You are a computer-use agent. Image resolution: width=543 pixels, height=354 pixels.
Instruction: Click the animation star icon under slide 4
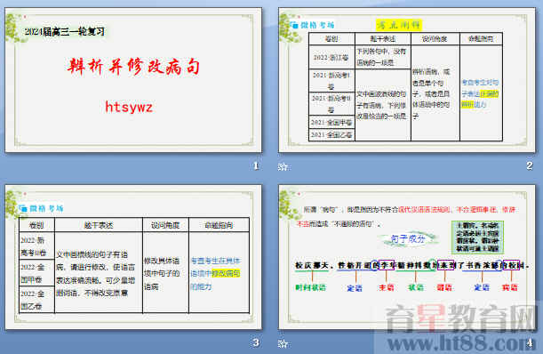point(283,343)
